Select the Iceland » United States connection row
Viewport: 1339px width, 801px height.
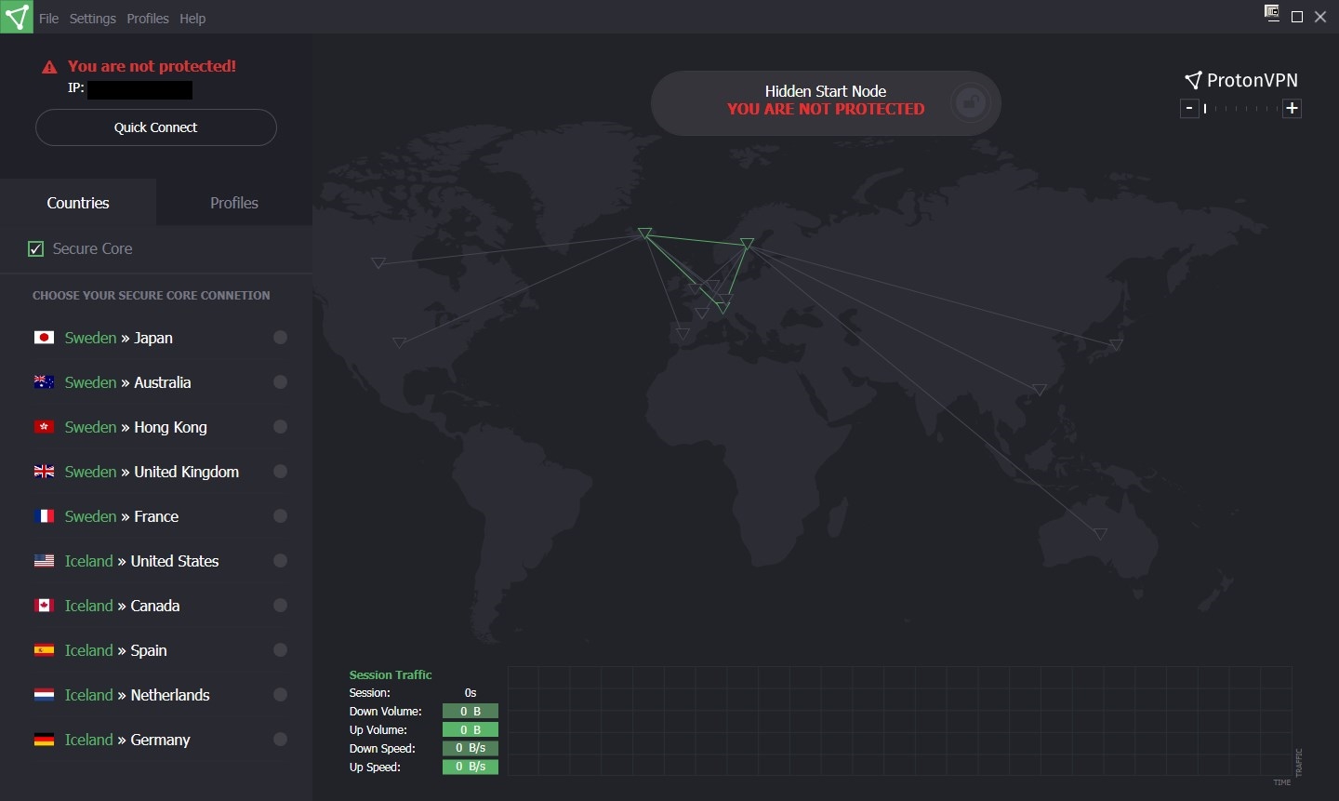156,561
